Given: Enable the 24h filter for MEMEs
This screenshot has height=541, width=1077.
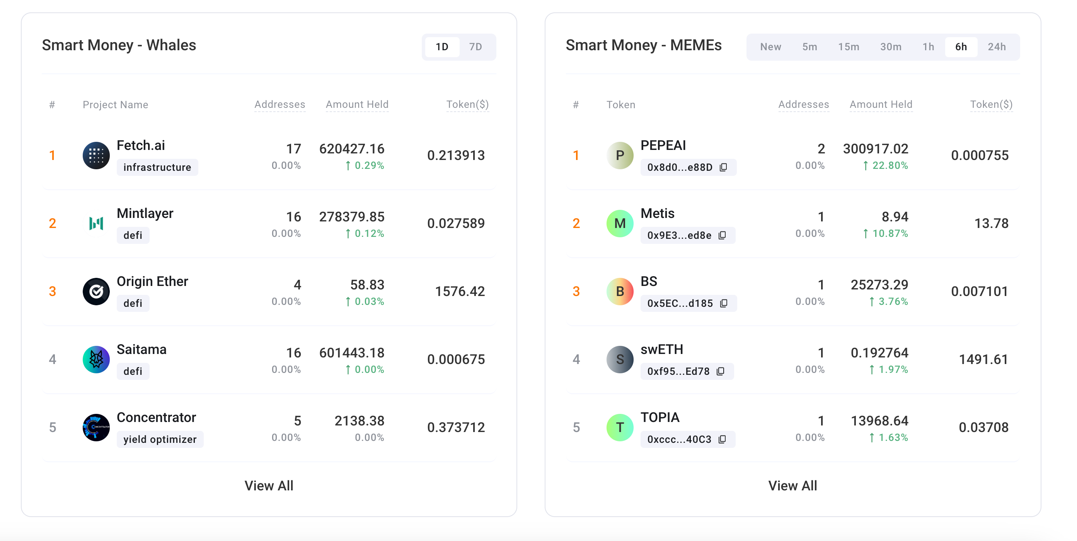Looking at the screenshot, I should [x=998, y=47].
